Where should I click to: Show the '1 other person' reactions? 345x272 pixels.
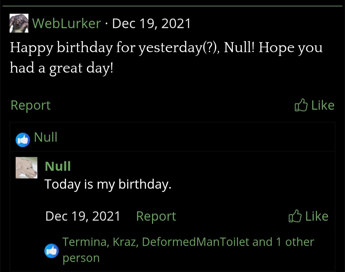pos(294,242)
